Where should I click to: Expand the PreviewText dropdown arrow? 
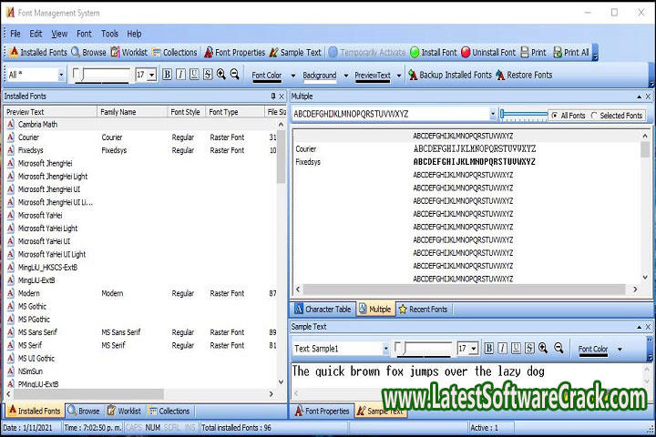[x=399, y=76]
